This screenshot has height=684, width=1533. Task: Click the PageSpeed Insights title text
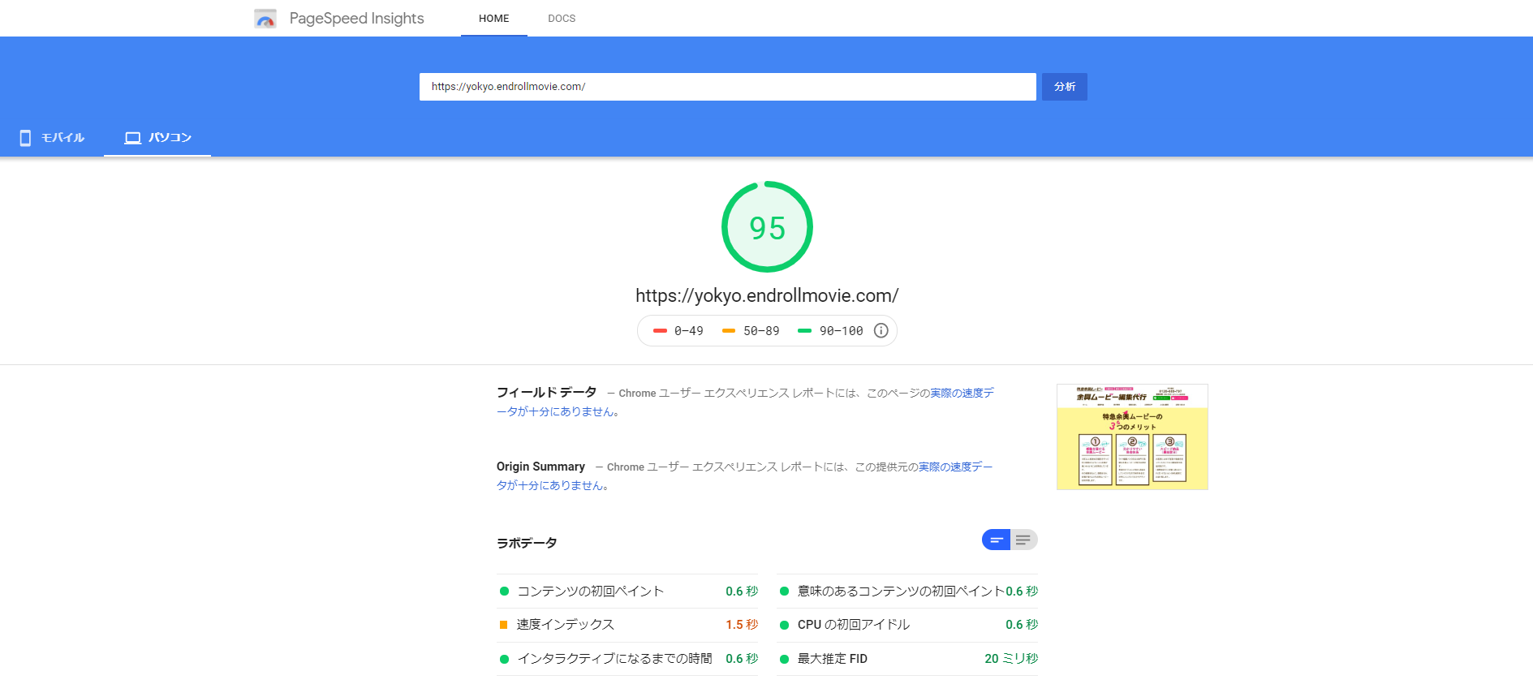(x=356, y=18)
